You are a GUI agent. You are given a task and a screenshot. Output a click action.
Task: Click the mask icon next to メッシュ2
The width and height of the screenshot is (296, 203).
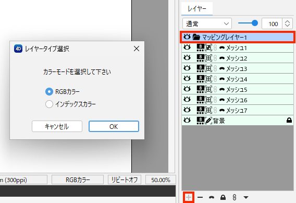(222, 58)
